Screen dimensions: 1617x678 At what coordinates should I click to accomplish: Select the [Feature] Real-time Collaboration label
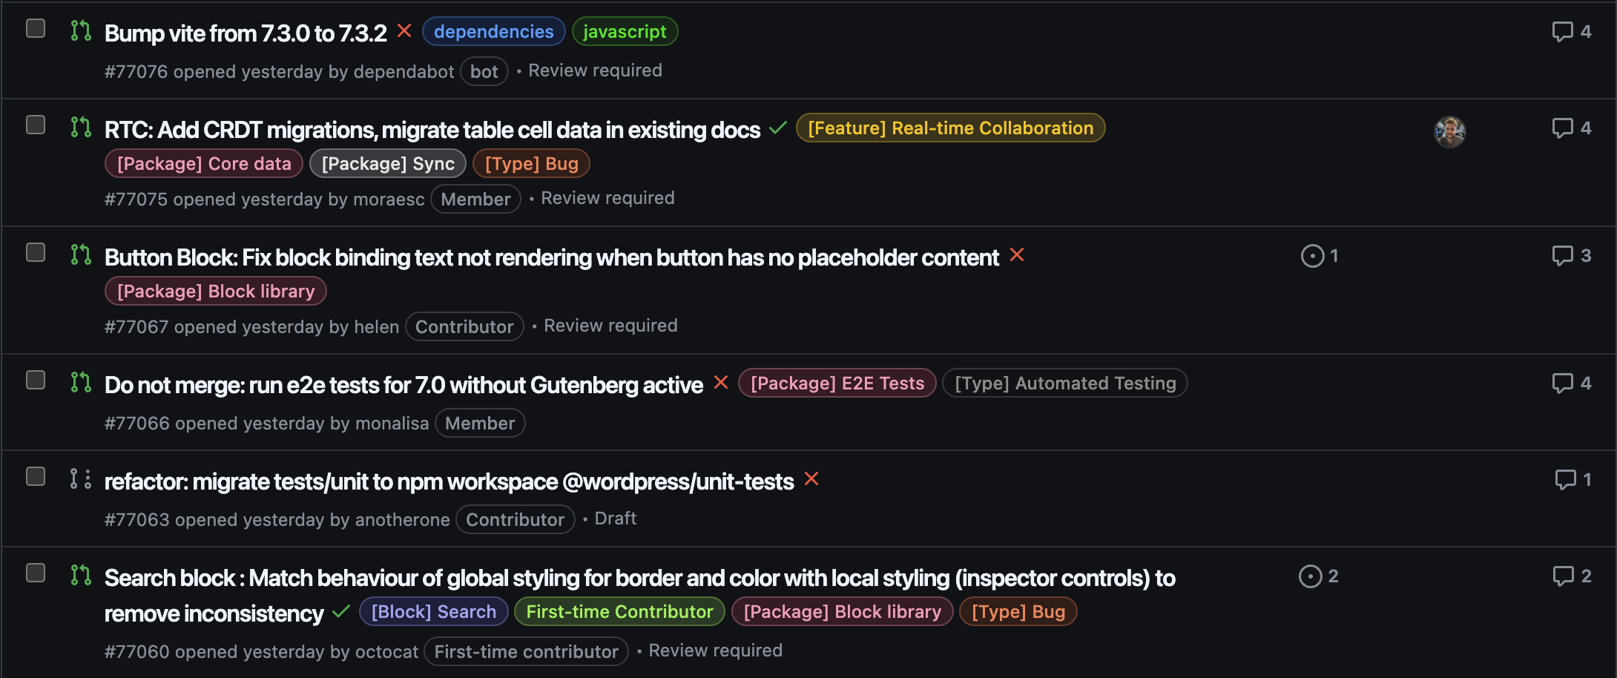point(950,128)
